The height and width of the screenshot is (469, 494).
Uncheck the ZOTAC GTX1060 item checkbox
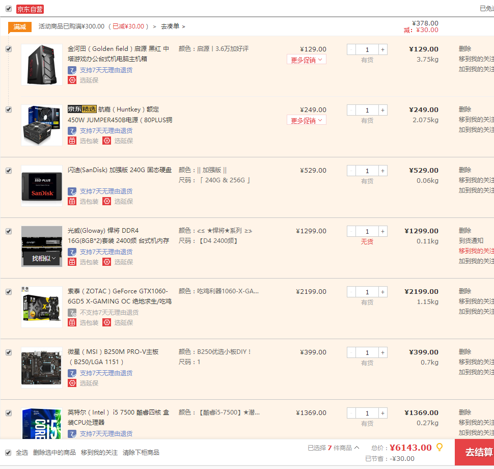click(x=9, y=292)
